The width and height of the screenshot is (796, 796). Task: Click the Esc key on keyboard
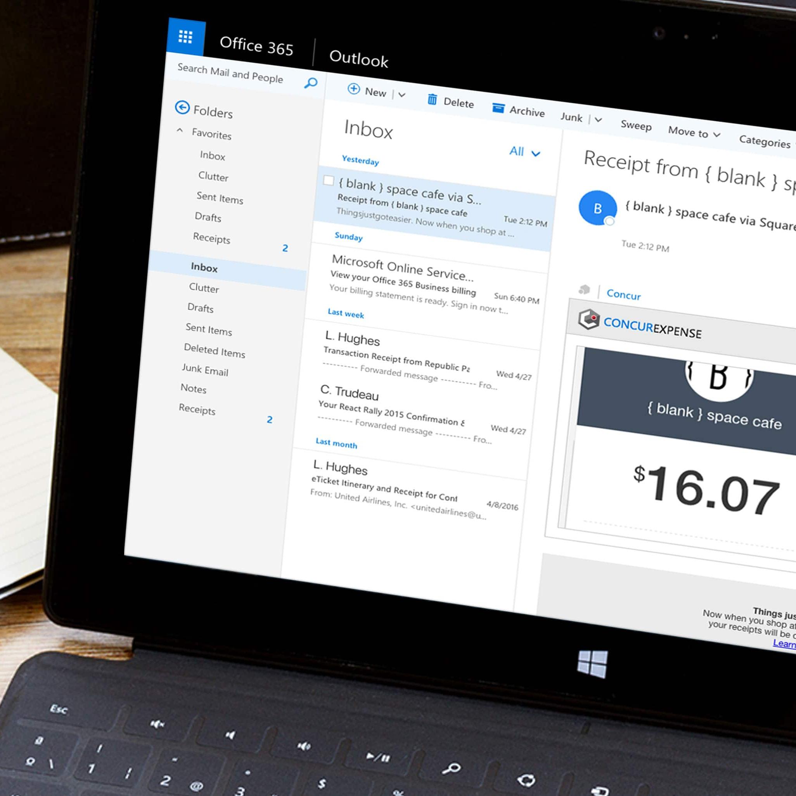(x=59, y=709)
